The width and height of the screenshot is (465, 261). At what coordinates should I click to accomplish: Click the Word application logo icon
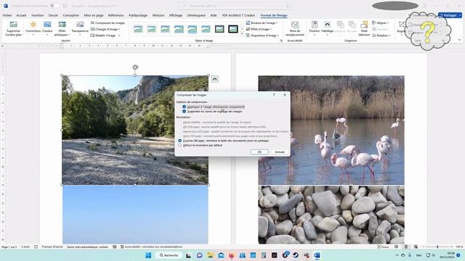tap(6, 6)
